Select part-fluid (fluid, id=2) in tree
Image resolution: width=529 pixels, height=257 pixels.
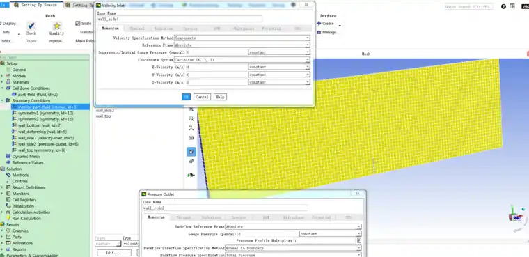[x=38, y=95]
